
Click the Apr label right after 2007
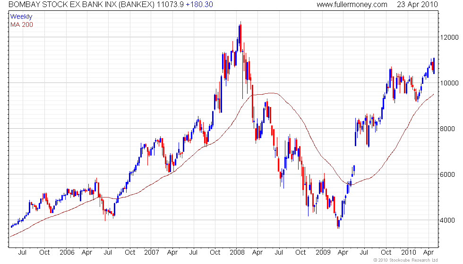(x=172, y=253)
